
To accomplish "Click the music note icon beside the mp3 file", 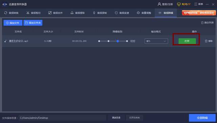I will (x=5, y=41).
